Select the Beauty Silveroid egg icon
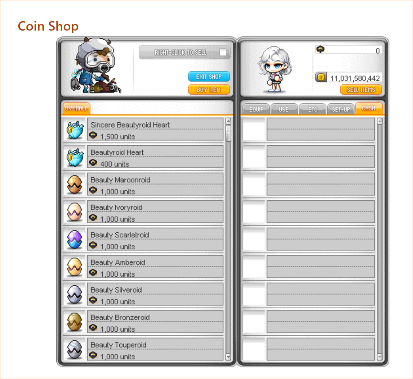This screenshot has height=379, width=413. [x=75, y=295]
